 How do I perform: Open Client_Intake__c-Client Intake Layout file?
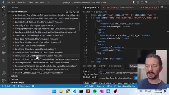tap(38, 56)
